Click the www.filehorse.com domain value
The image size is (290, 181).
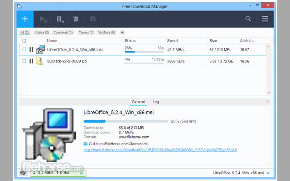(134, 137)
